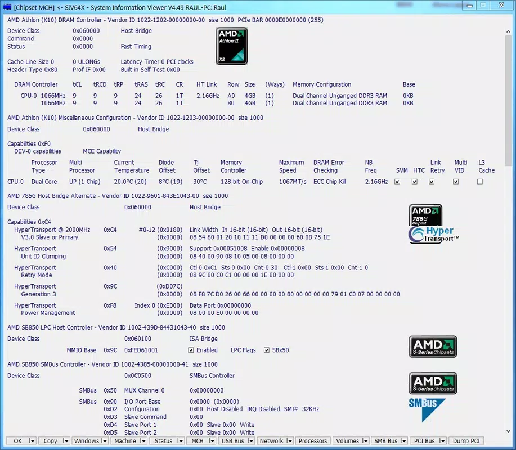Image resolution: width=516 pixels, height=450 pixels.
Task: Click the "20.0°C (20)" temperature value
Action: click(130, 182)
